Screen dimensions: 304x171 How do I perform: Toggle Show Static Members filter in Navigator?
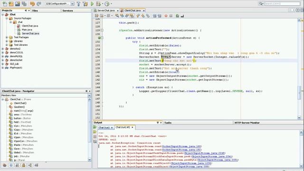[x=18, y=165]
